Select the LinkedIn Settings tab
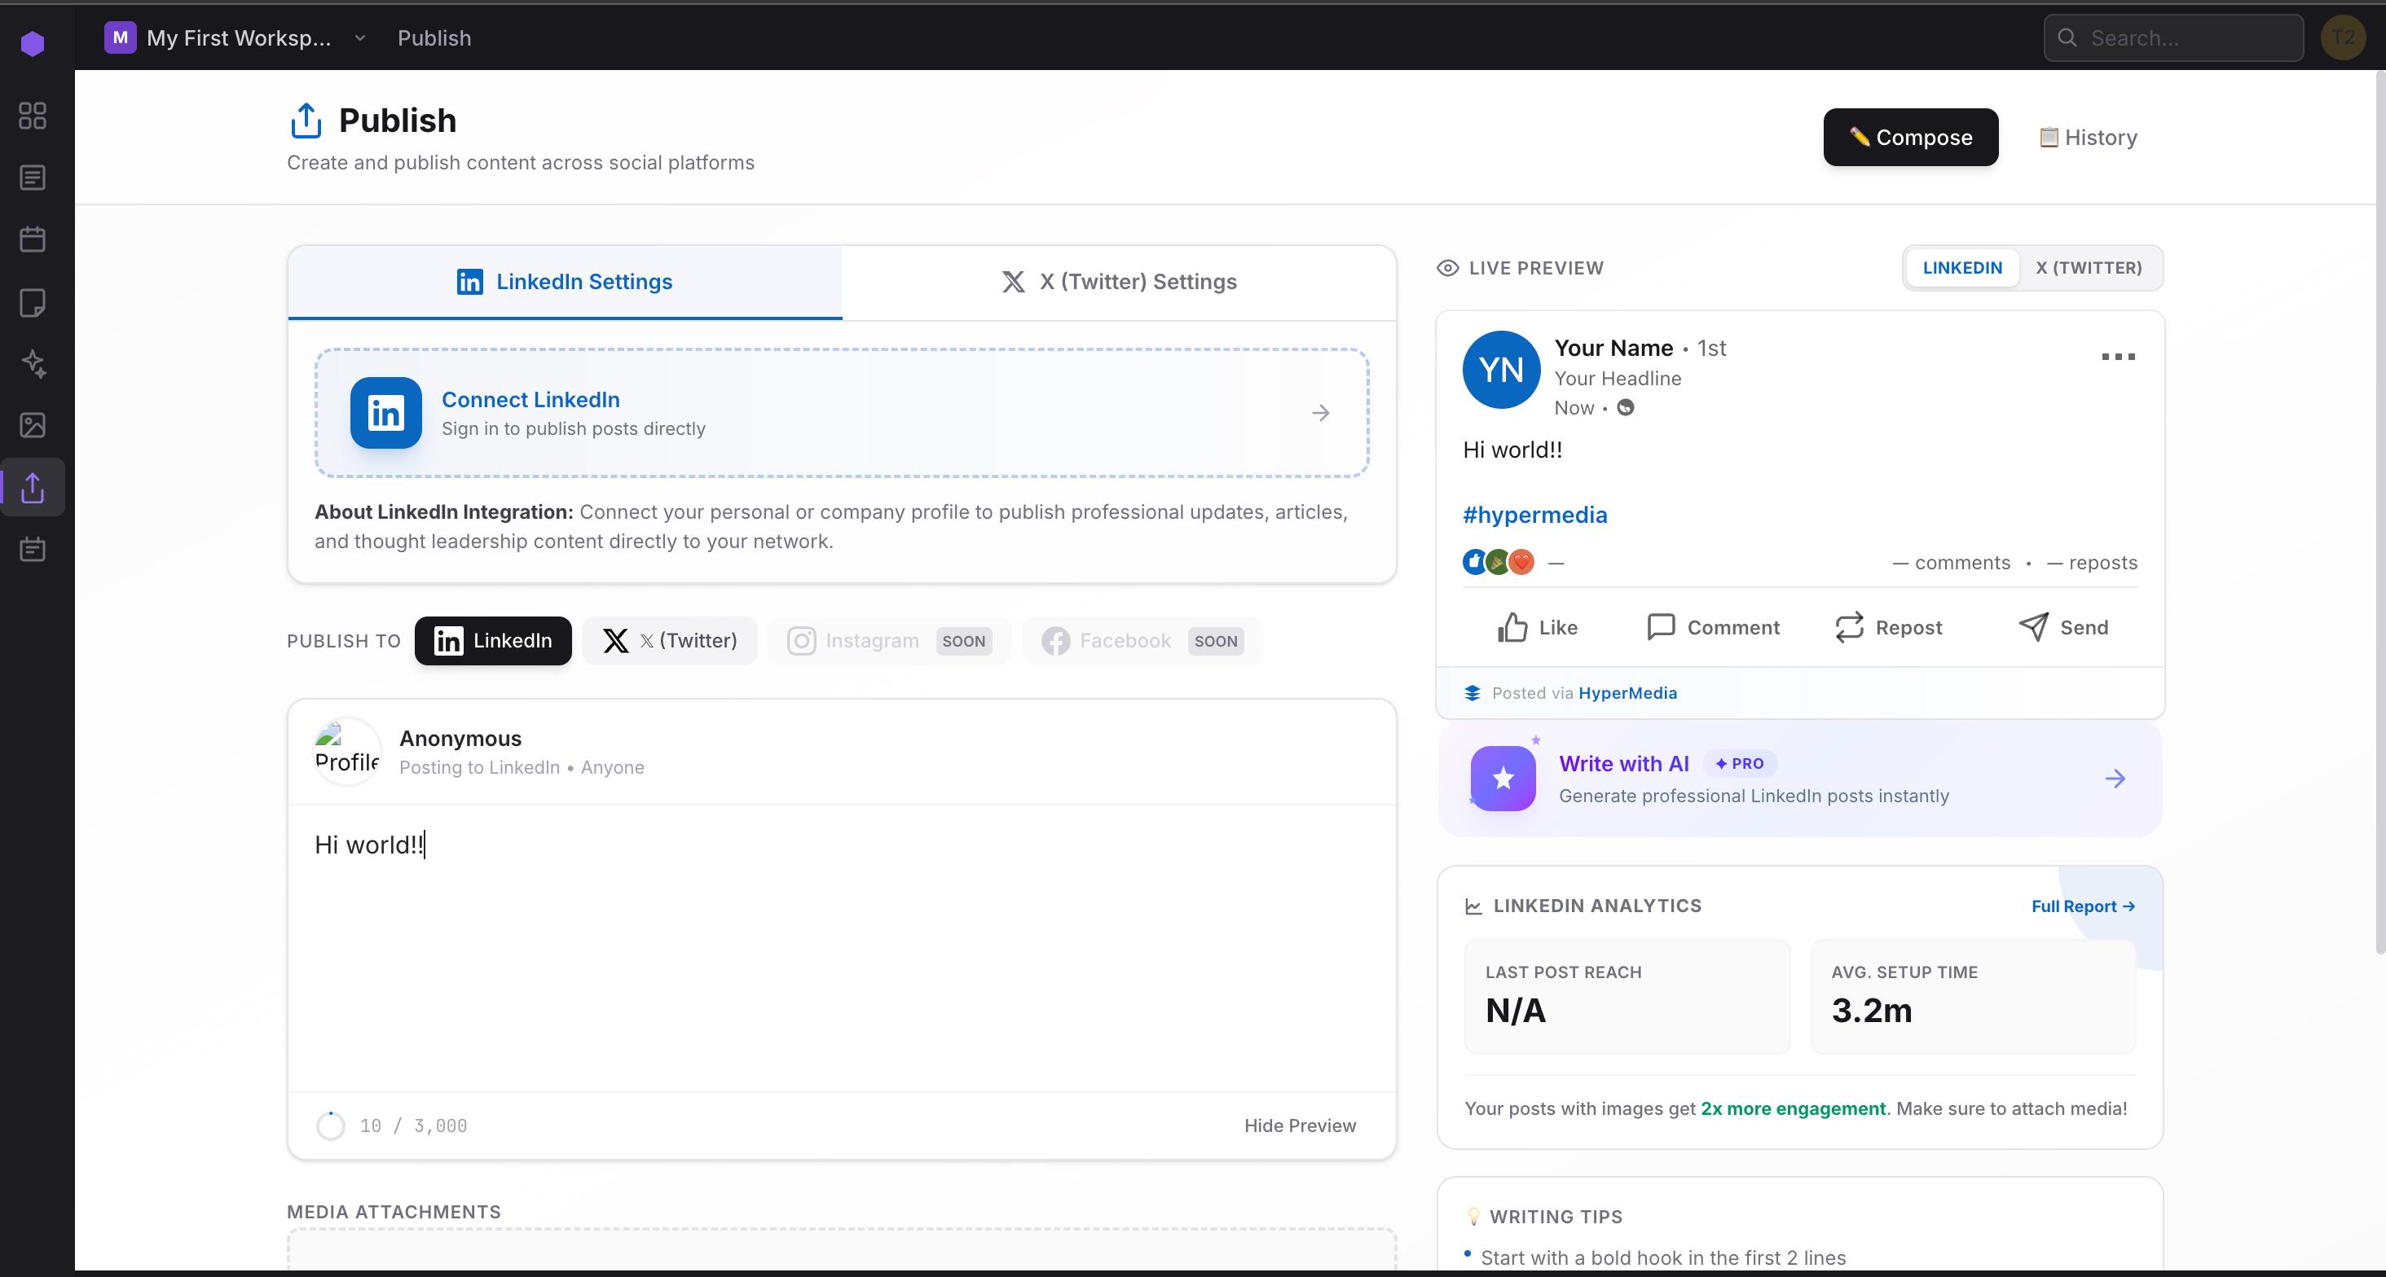 click(564, 282)
